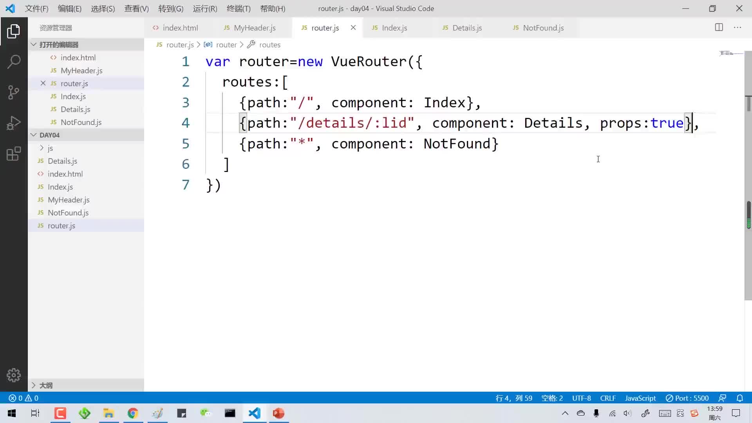
Task: Open File Explorer from taskbar
Action: coord(108,413)
